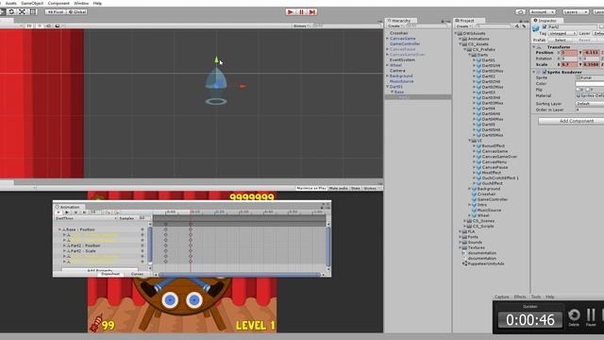Toggle Flip X checkbox
The width and height of the screenshot is (604, 340).
[579, 90]
